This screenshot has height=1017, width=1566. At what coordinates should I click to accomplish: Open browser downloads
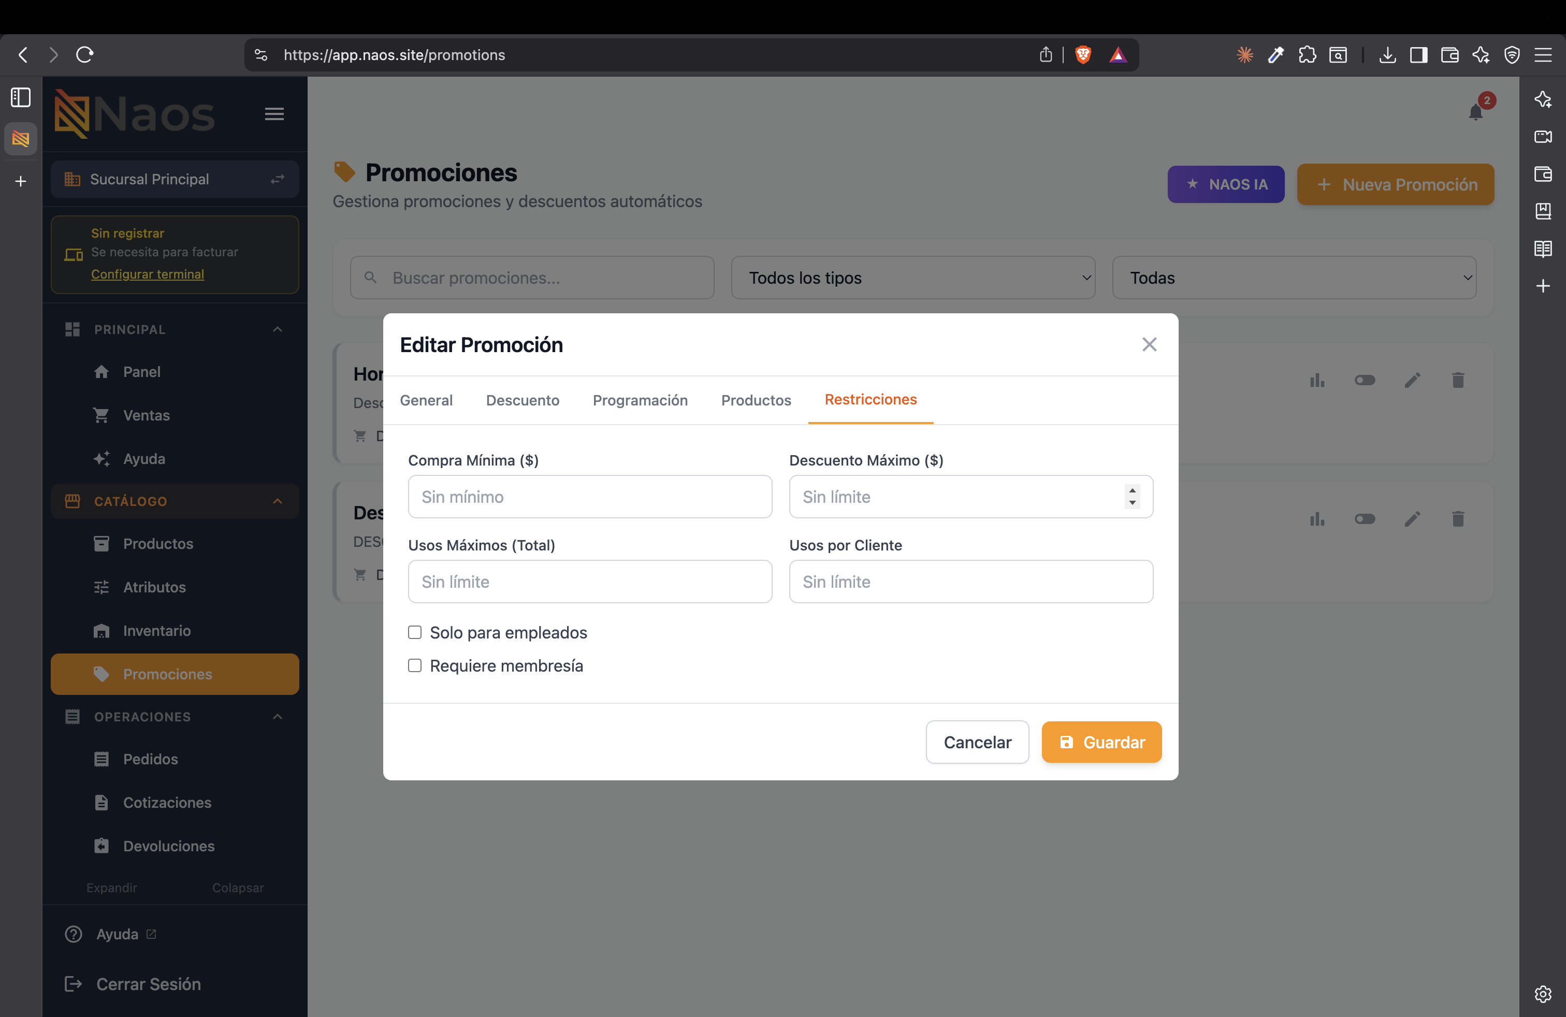click(x=1387, y=54)
